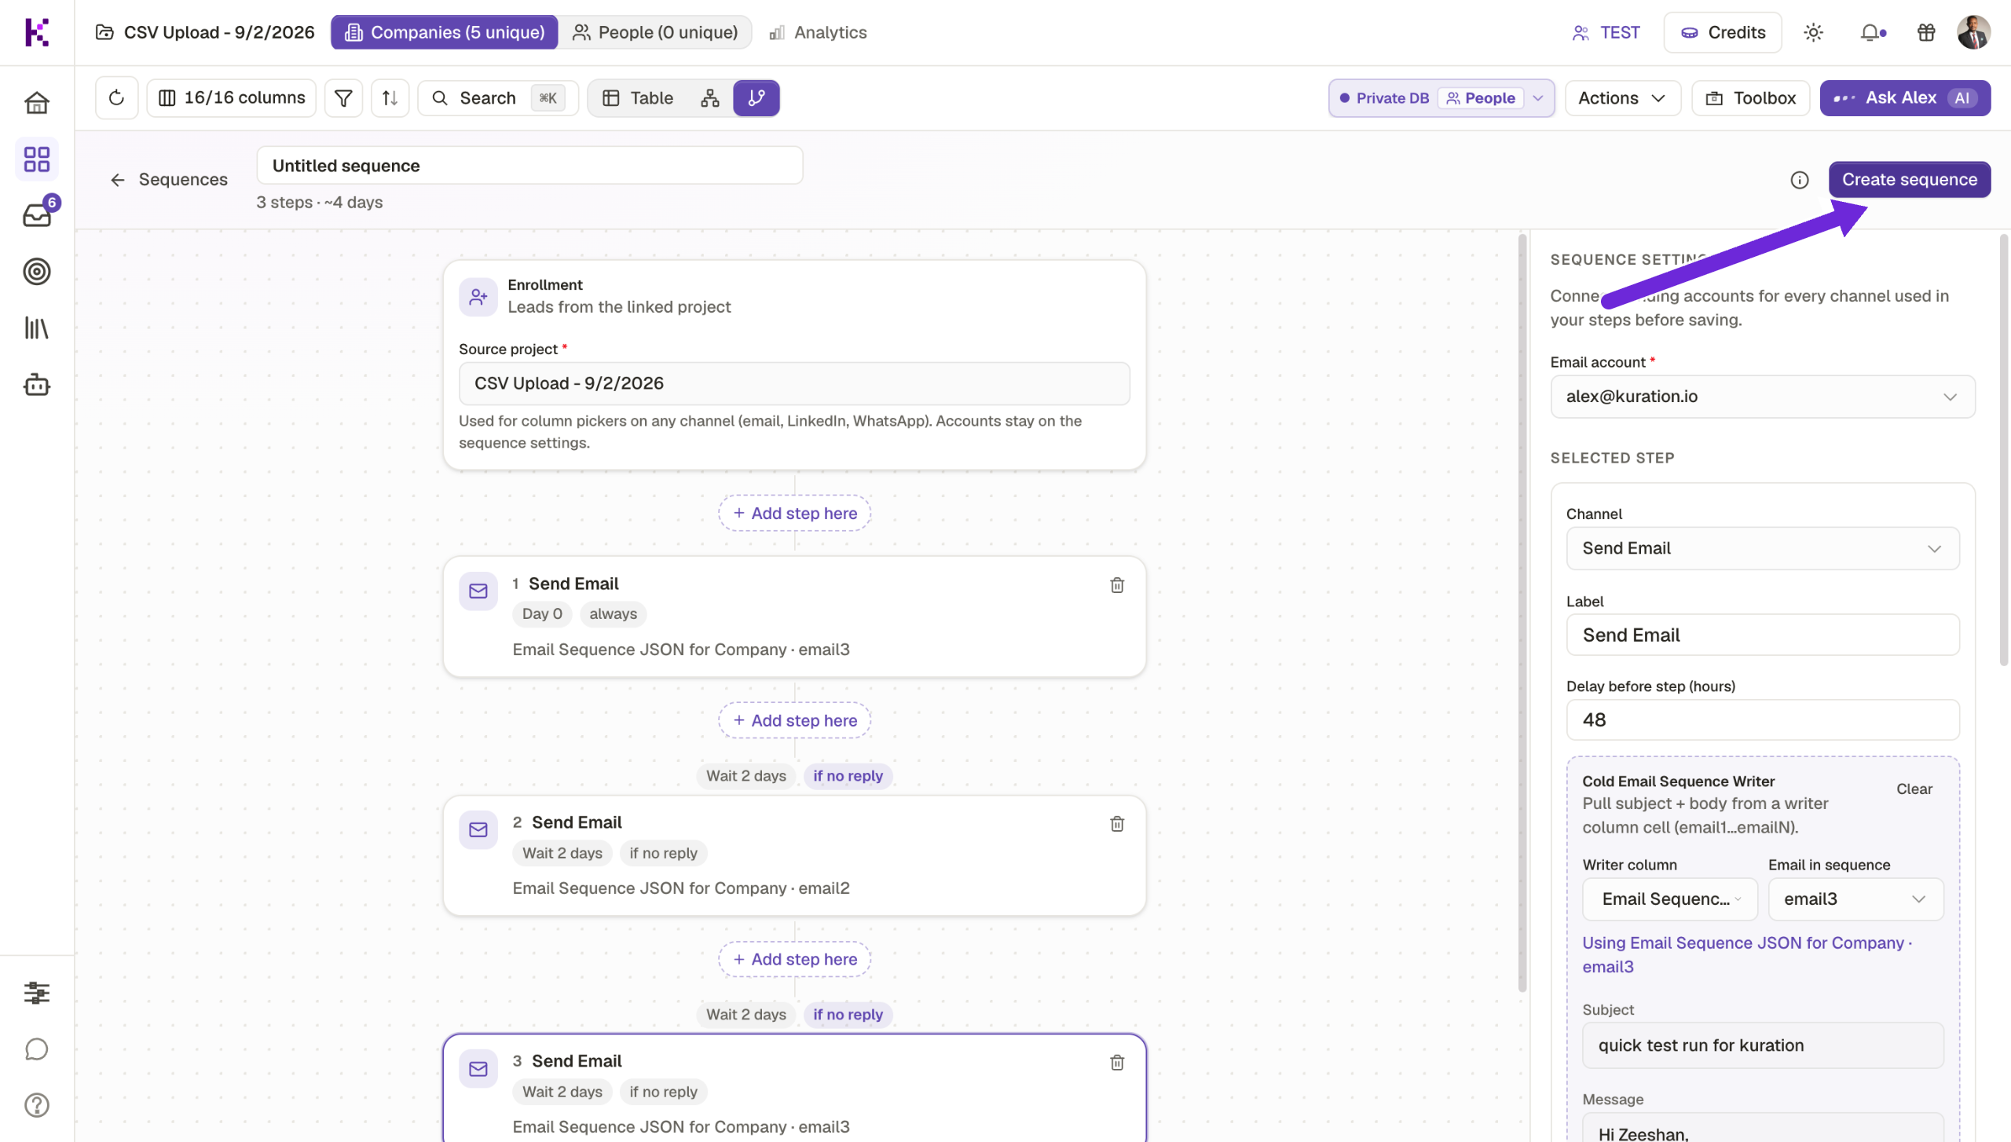Click the 'always' tag on step 1
The height and width of the screenshot is (1142, 2011).
(613, 614)
